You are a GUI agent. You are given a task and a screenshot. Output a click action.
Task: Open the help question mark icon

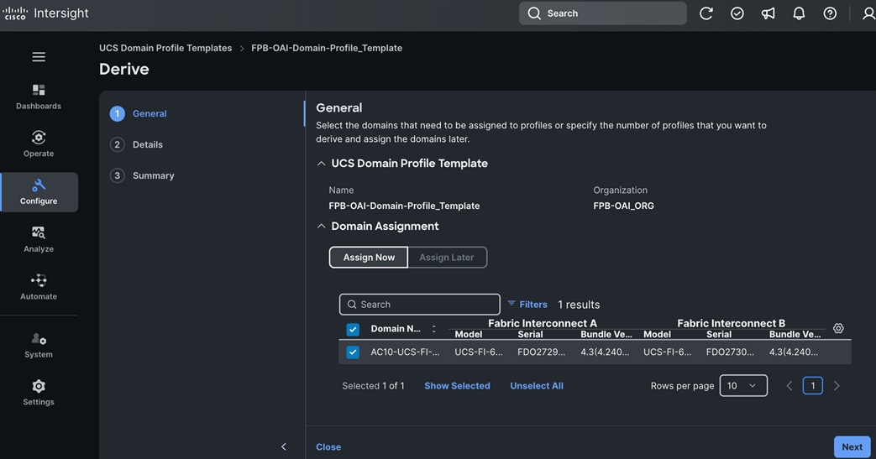(830, 13)
